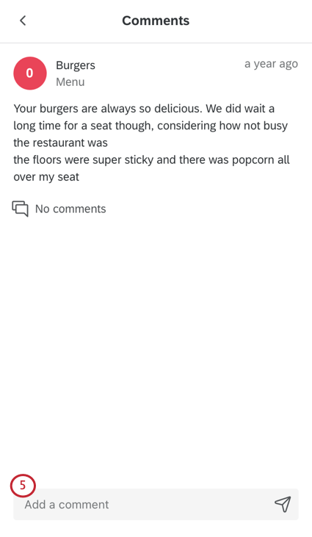Send the comment with the paper plane icon
Image resolution: width=312 pixels, height=537 pixels.
[283, 504]
